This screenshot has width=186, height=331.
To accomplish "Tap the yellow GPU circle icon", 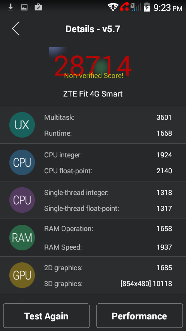I will pos(22,275).
